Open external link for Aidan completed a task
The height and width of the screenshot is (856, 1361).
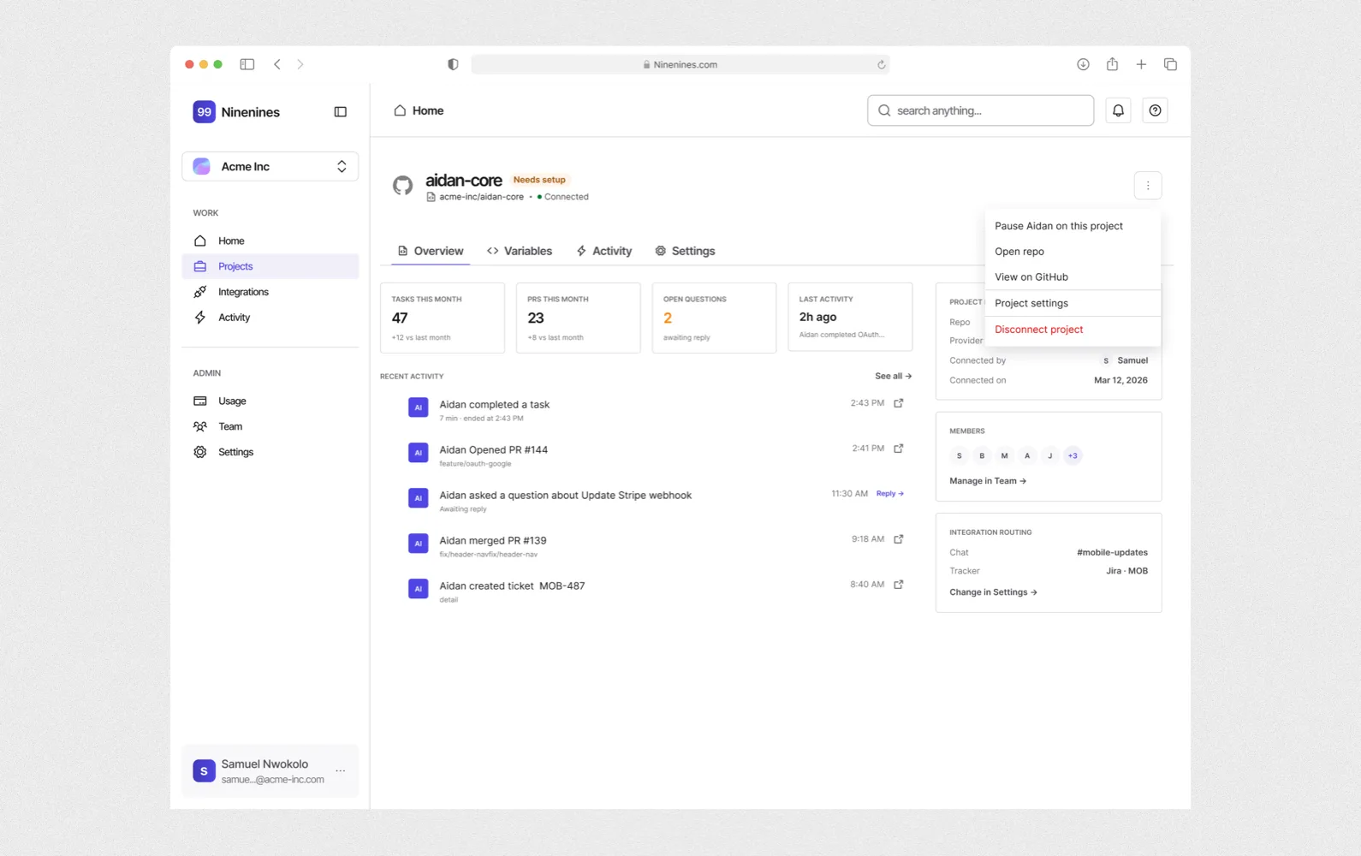coord(899,403)
